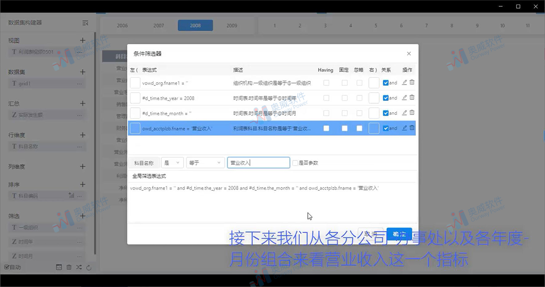The height and width of the screenshot is (287, 545).
Task: Toggle 固定 checkbox in the highlighted row
Action: [345, 129]
